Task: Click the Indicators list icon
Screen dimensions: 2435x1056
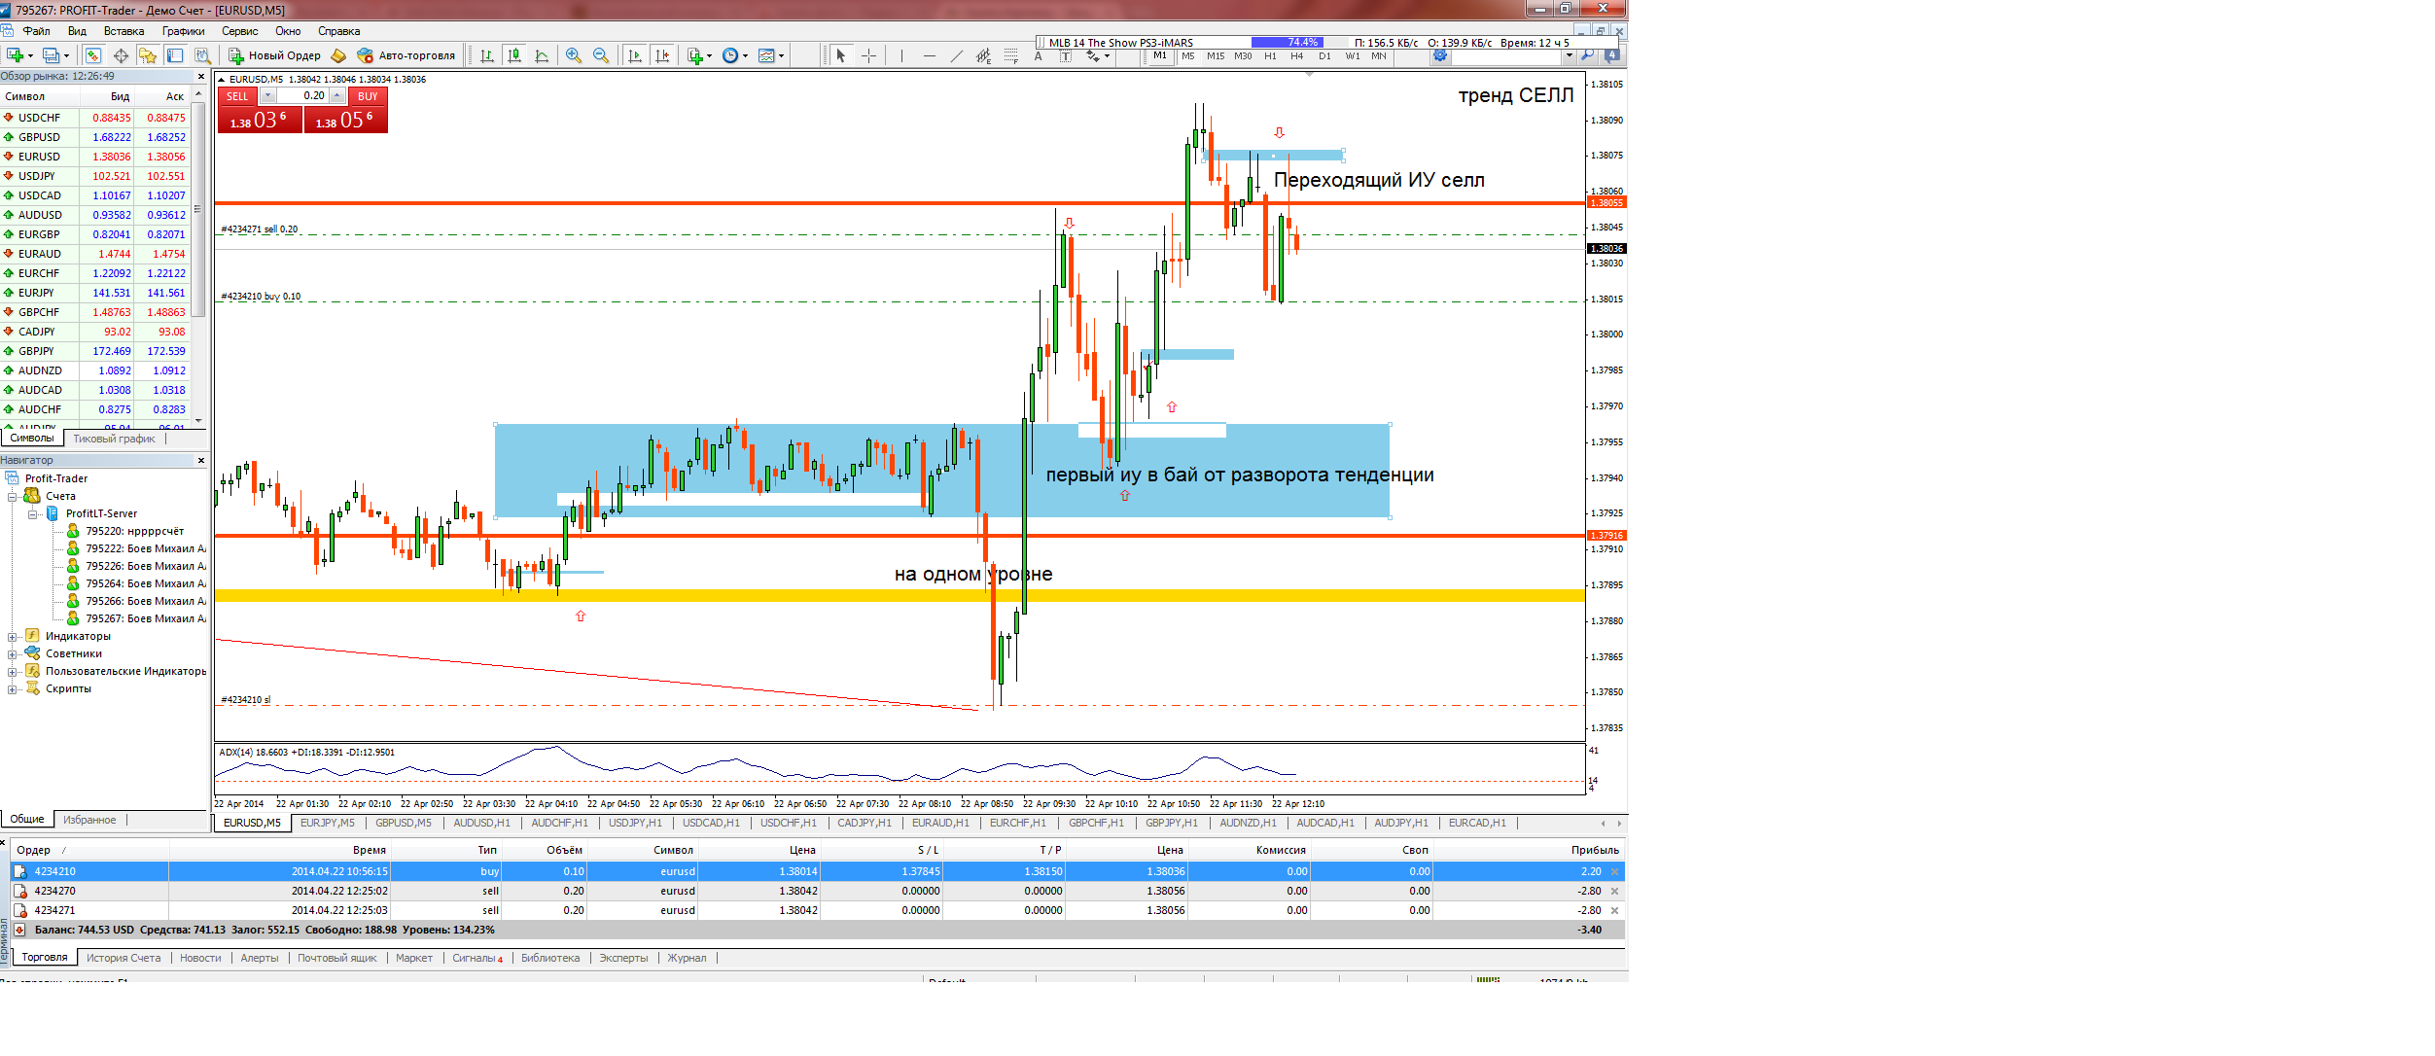Action: tap(694, 55)
